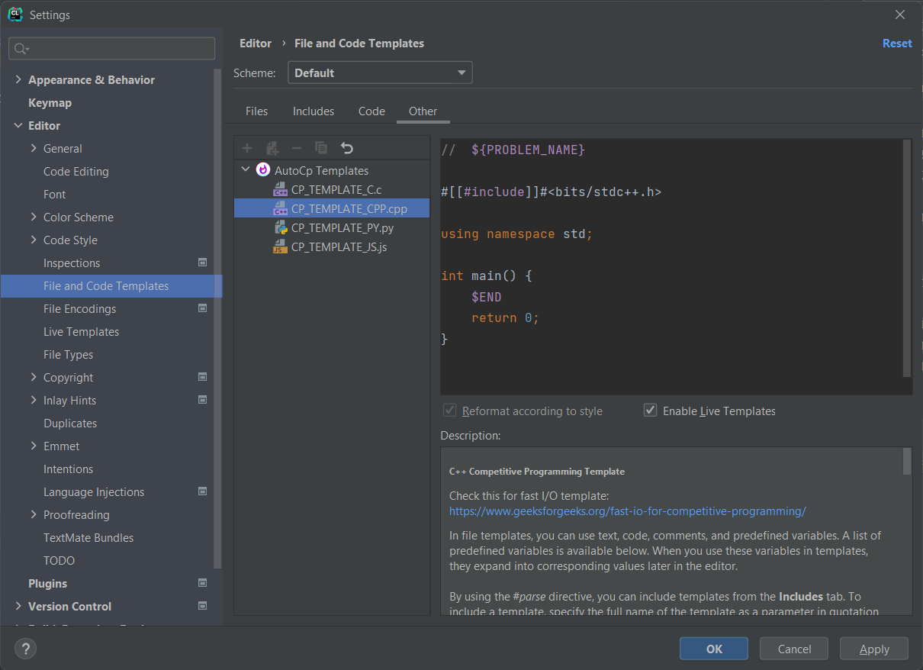Open the Scheme dropdown
The height and width of the screenshot is (670, 923).
(380, 71)
